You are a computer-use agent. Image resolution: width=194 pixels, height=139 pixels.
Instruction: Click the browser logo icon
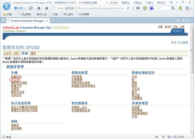7,6
